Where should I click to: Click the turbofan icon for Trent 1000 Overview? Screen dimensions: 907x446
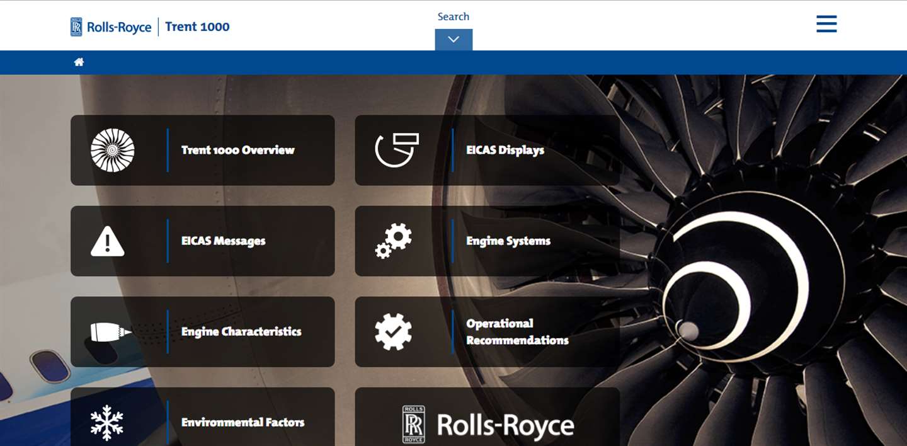pos(113,150)
